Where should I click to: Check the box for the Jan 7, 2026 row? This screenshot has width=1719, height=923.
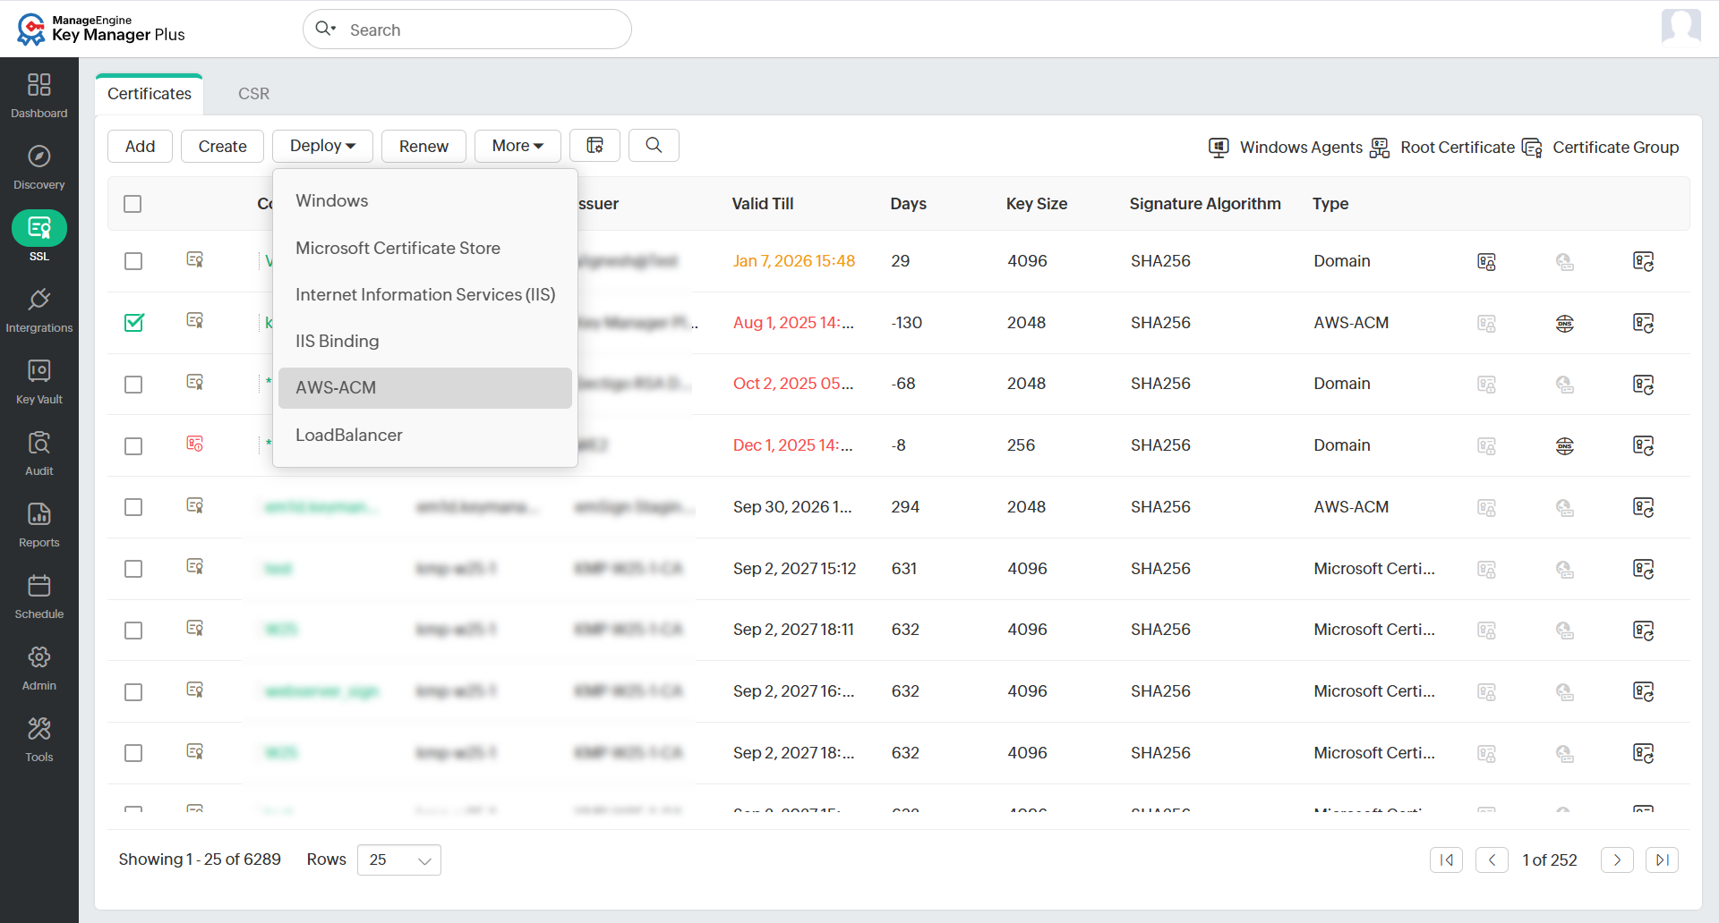[133, 261]
